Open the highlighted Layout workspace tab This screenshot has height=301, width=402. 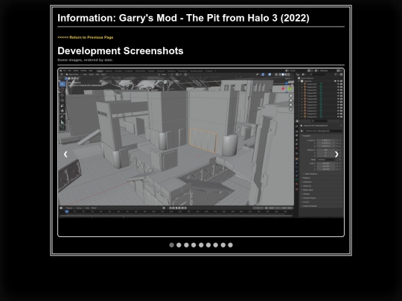click(100, 71)
